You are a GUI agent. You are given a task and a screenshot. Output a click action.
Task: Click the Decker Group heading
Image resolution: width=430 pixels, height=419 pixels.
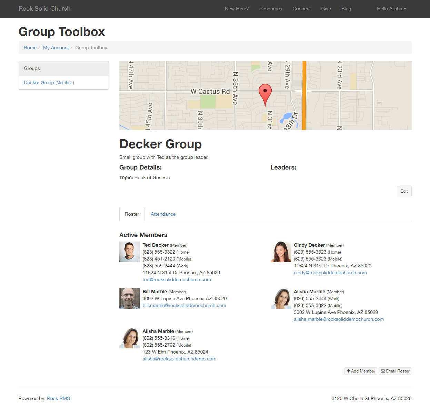[161, 144]
